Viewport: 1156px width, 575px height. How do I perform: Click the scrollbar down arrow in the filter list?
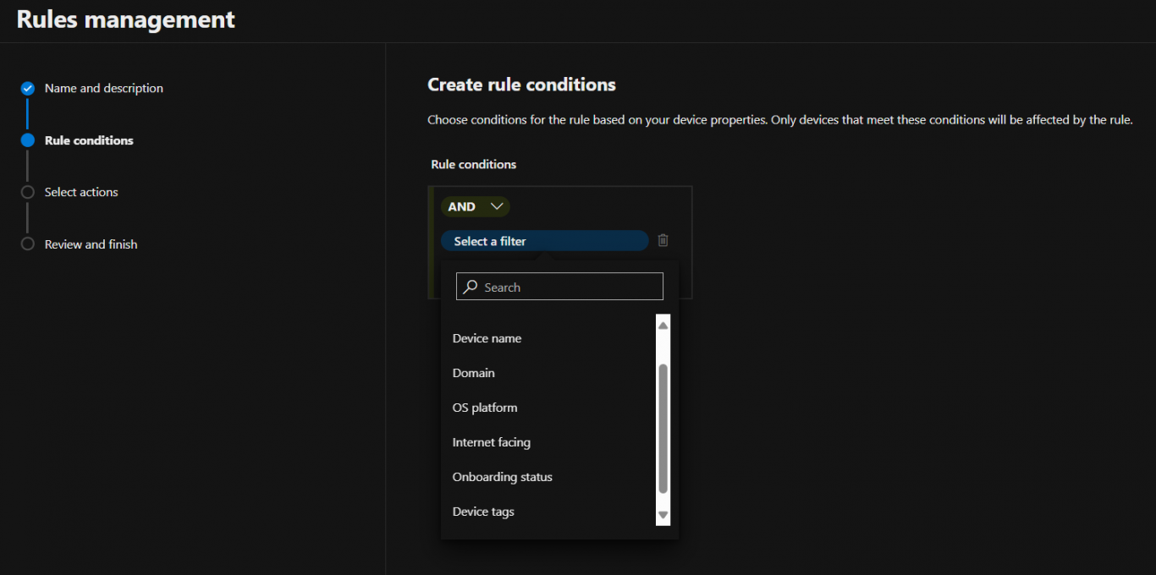(x=663, y=514)
